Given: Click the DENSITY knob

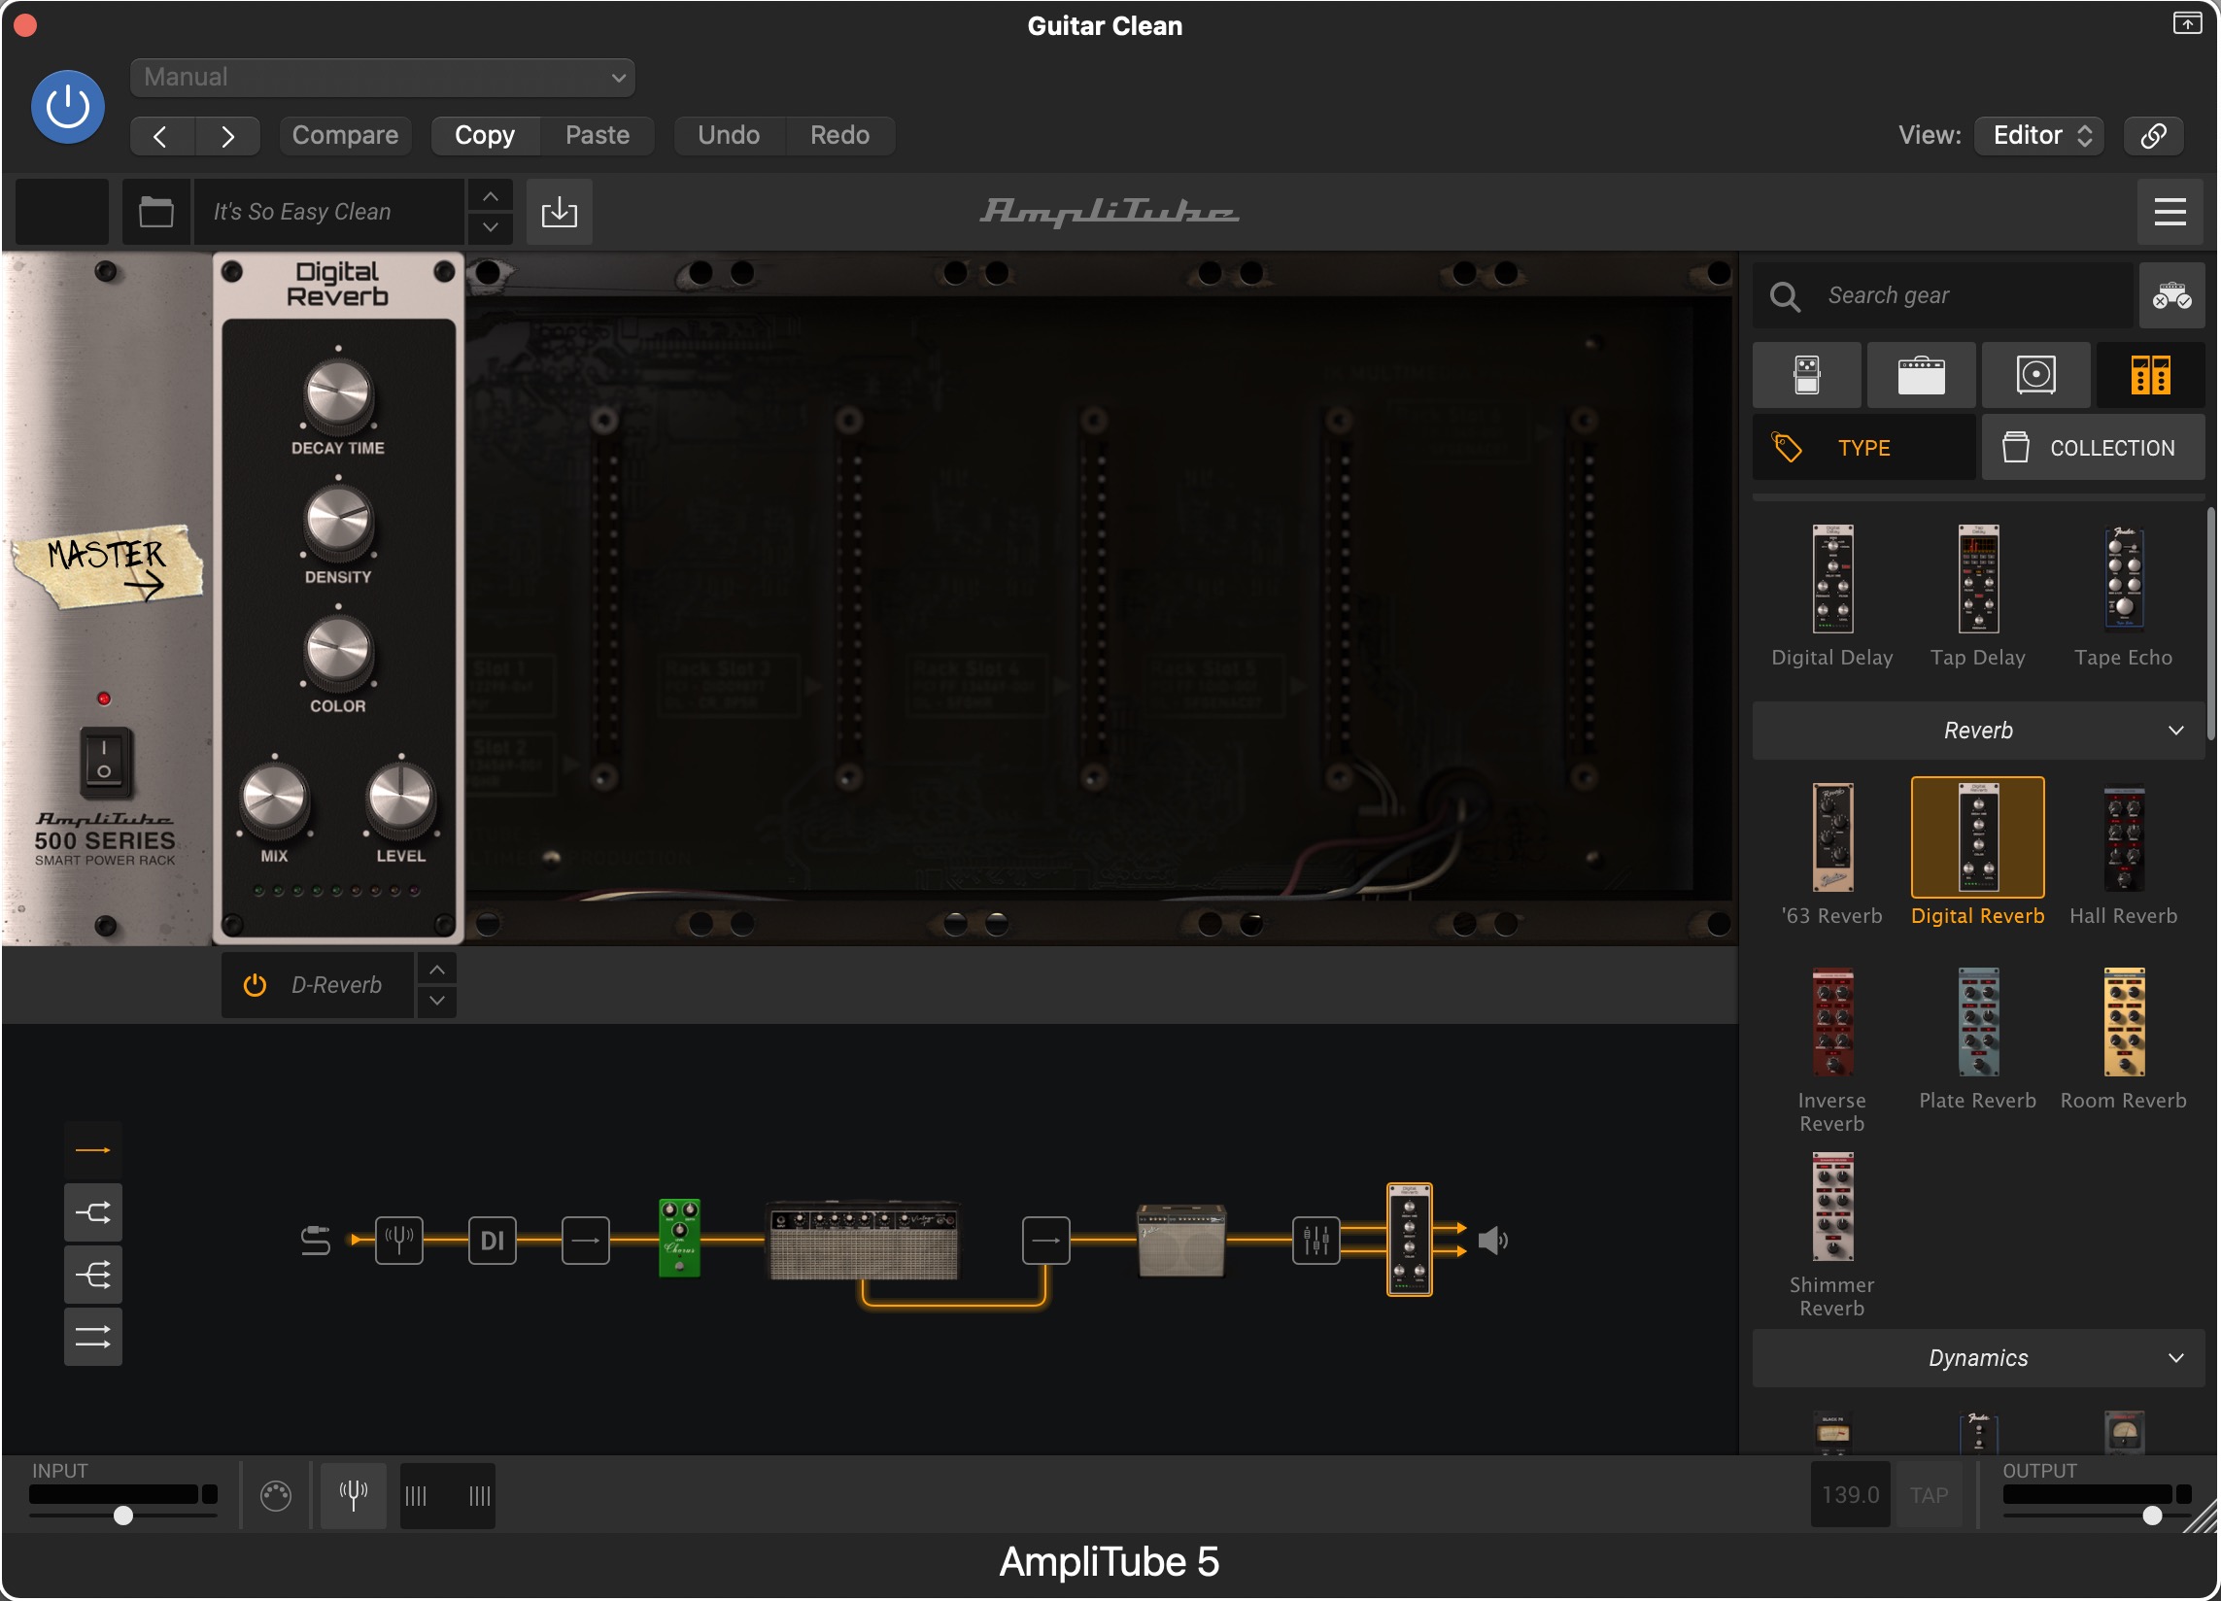Looking at the screenshot, I should [339, 523].
